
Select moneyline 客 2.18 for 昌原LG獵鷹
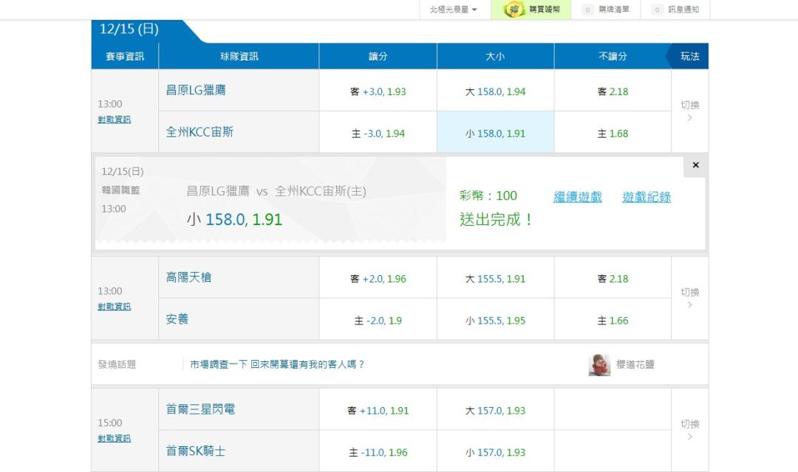tap(613, 91)
